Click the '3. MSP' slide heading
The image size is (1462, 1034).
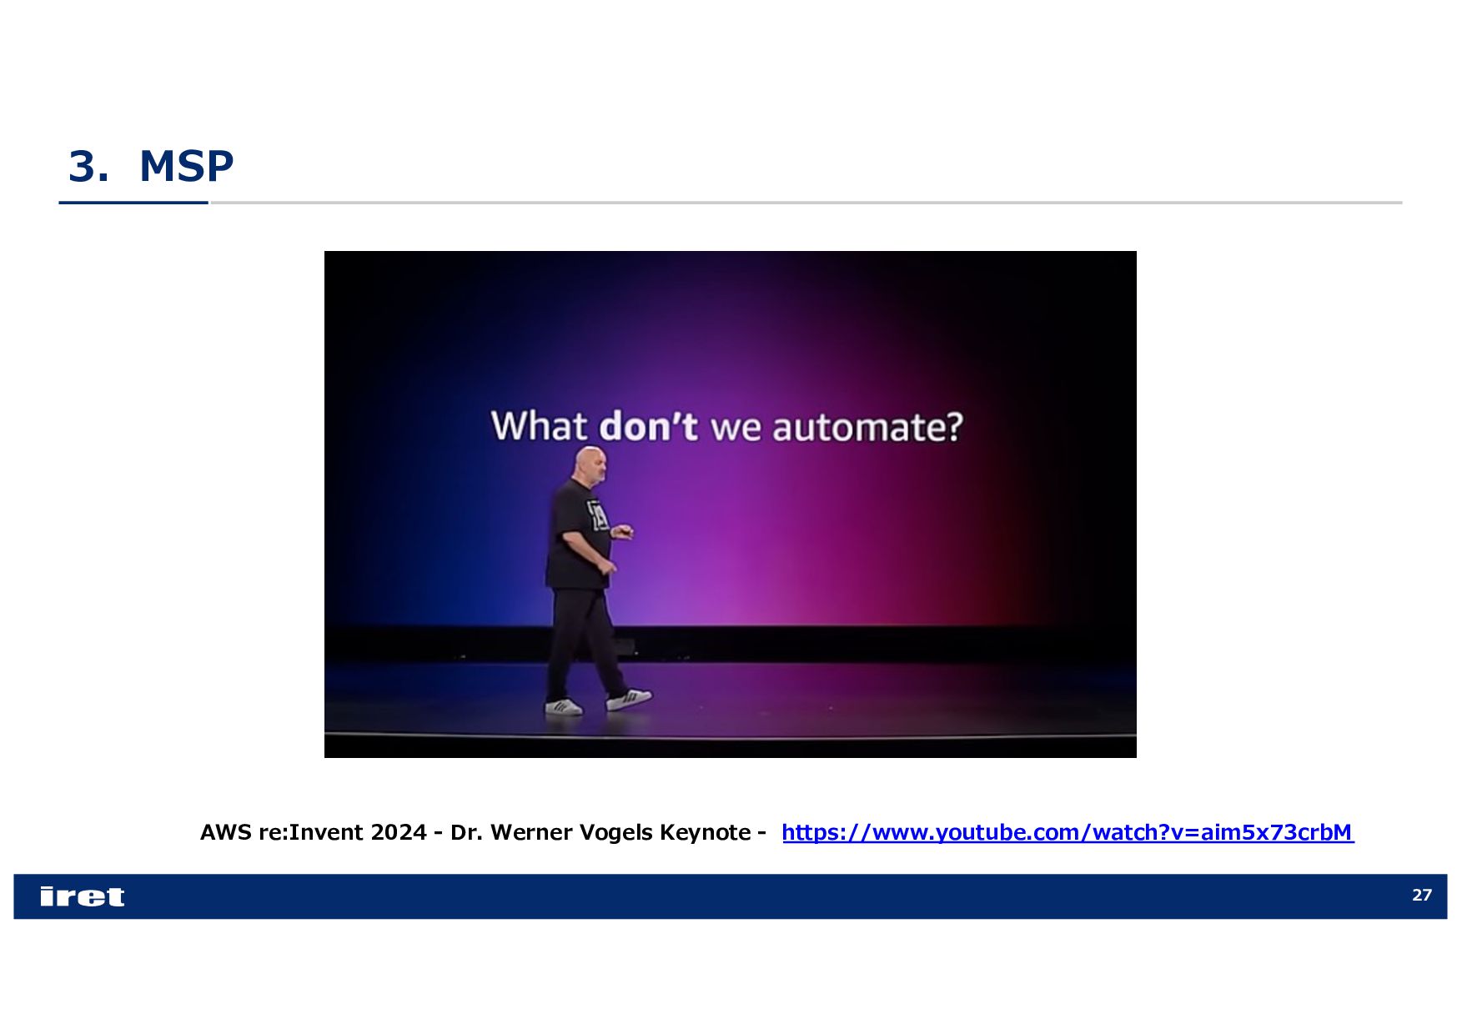click(x=151, y=166)
